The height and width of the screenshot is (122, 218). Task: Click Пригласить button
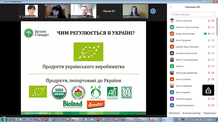pos(174,113)
